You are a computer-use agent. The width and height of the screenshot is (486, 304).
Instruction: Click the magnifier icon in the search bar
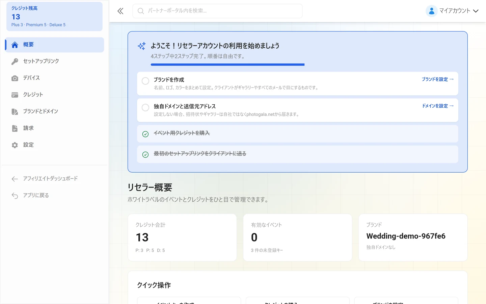click(x=141, y=11)
